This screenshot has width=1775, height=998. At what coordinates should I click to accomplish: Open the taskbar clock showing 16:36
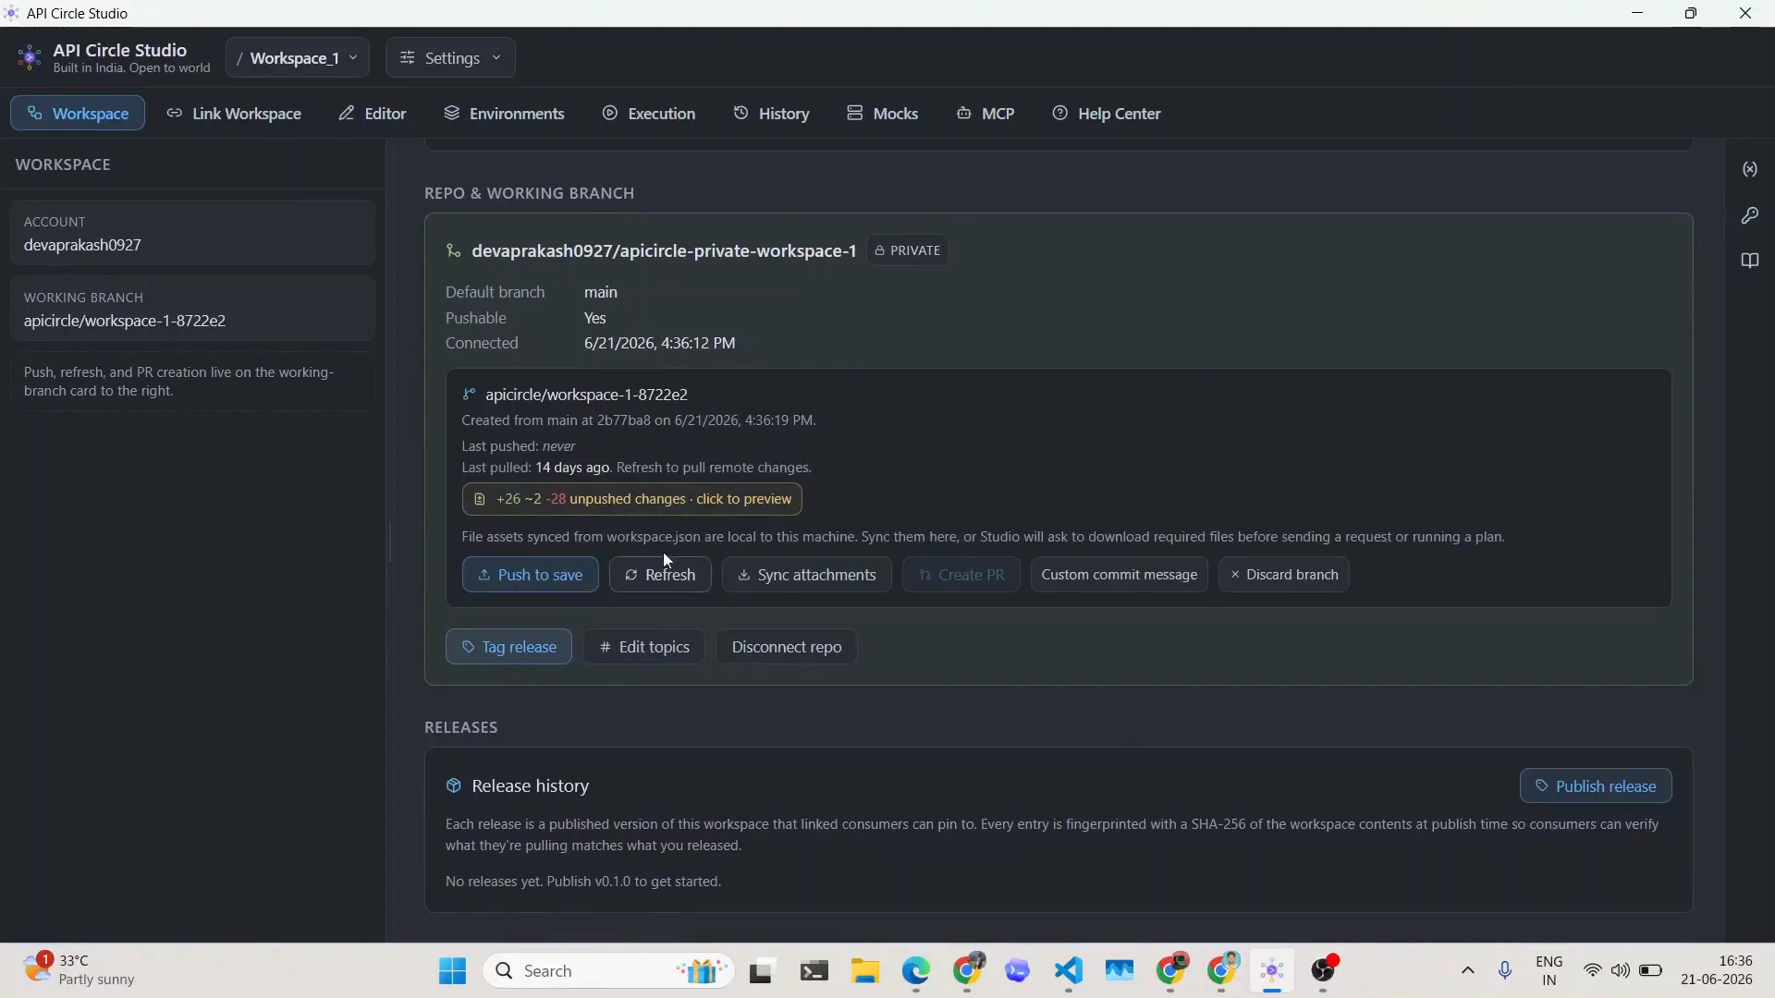(x=1718, y=970)
